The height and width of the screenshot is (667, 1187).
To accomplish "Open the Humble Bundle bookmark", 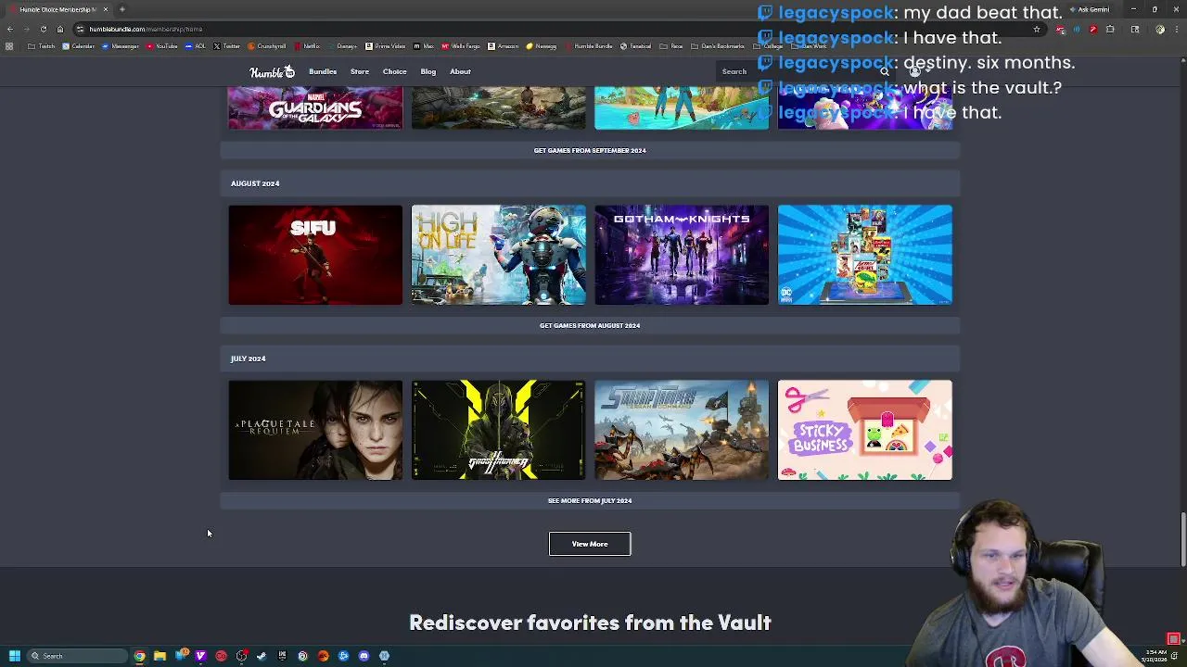I will [x=589, y=46].
